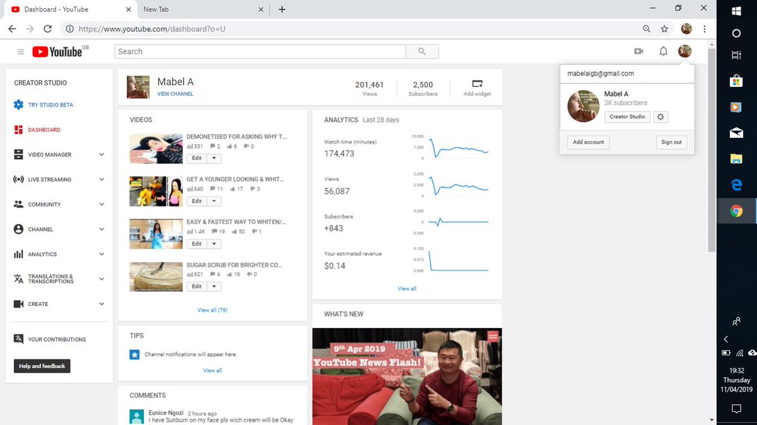The width and height of the screenshot is (757, 425).
Task: Open the notifications bell
Action: (x=663, y=52)
